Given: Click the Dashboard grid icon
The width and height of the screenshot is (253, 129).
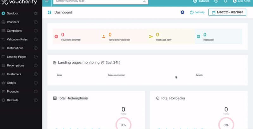Looking at the screenshot, I should (x=50, y=12).
